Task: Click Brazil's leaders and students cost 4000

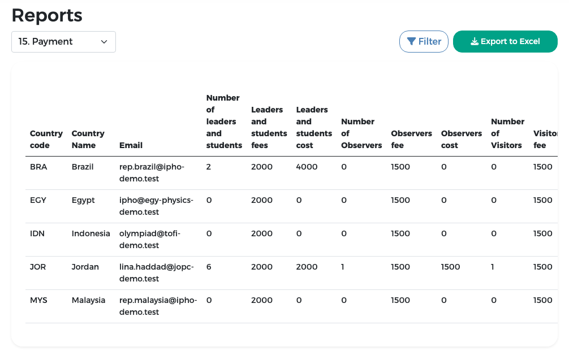Action: tap(307, 167)
